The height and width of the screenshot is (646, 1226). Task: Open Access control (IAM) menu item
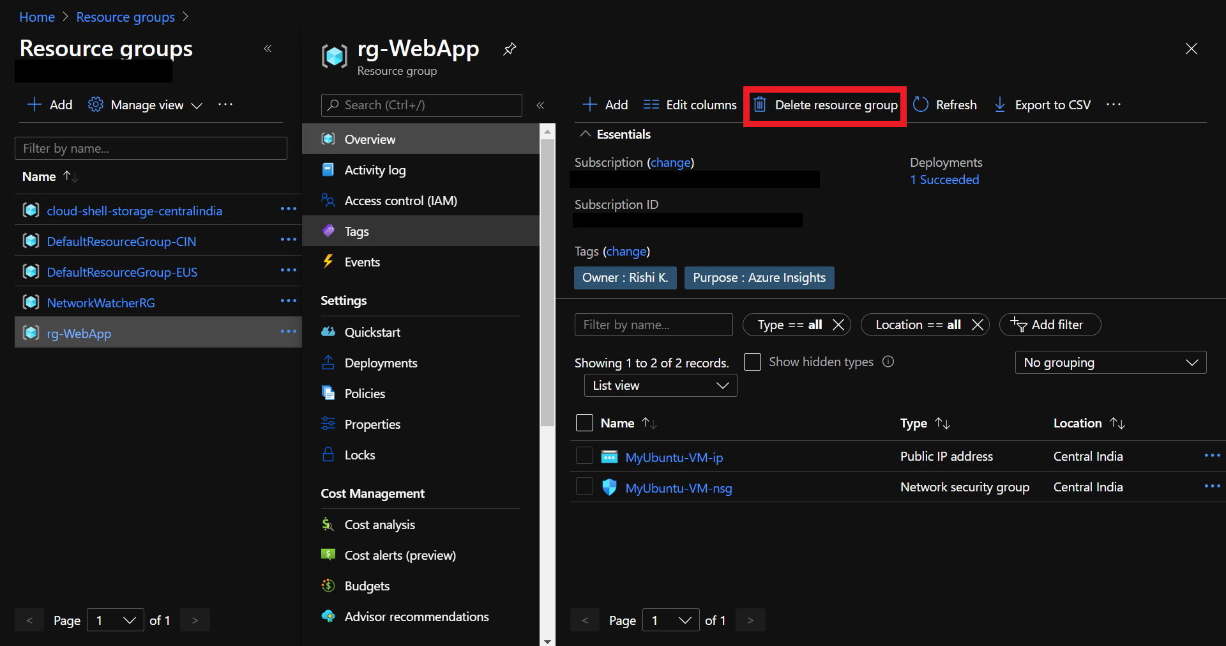[x=400, y=201]
